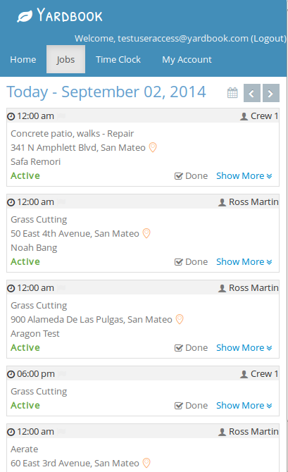Go to next day arrow
The width and height of the screenshot is (288, 472).
[x=271, y=93]
